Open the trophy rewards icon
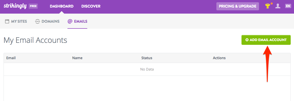 coord(268,6)
